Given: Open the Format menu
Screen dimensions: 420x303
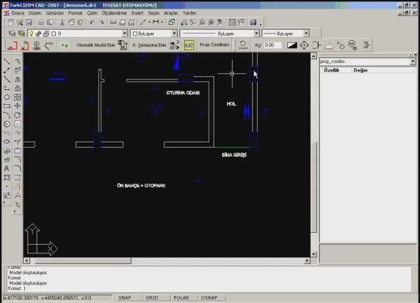Looking at the screenshot, I should 75,13.
